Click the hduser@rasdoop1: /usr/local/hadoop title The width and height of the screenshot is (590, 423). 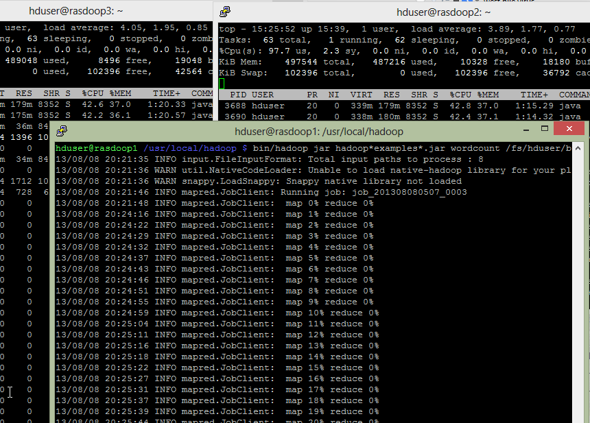point(319,132)
